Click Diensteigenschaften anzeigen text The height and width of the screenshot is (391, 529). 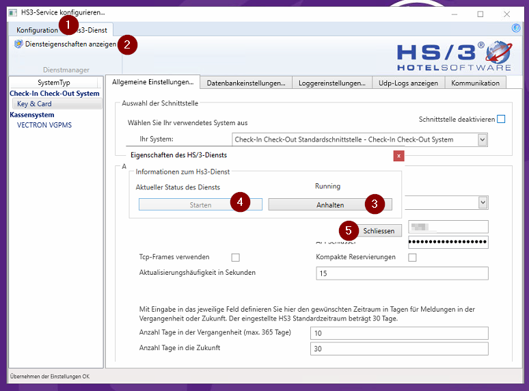pos(70,44)
